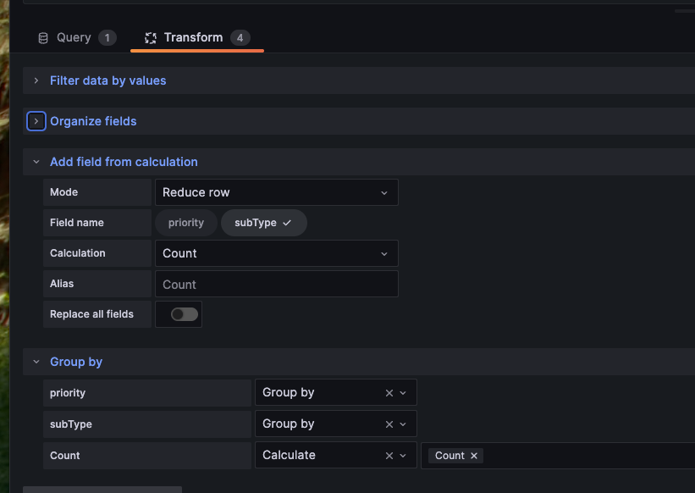The height and width of the screenshot is (493, 695).
Task: Clear the subType row Group by selection
Action: [389, 424]
